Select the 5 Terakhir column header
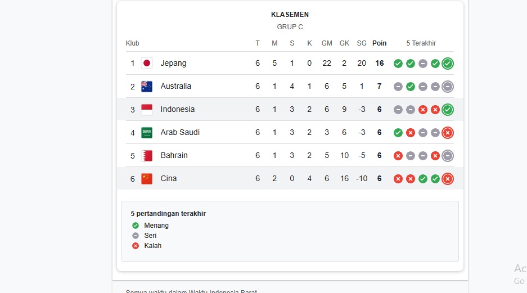Image resolution: width=527 pixels, height=293 pixels. click(x=421, y=43)
